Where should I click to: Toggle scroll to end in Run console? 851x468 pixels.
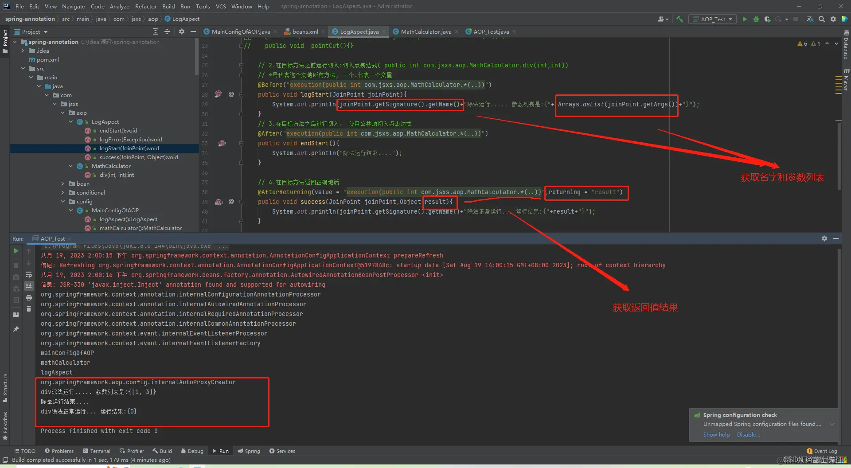(x=29, y=286)
